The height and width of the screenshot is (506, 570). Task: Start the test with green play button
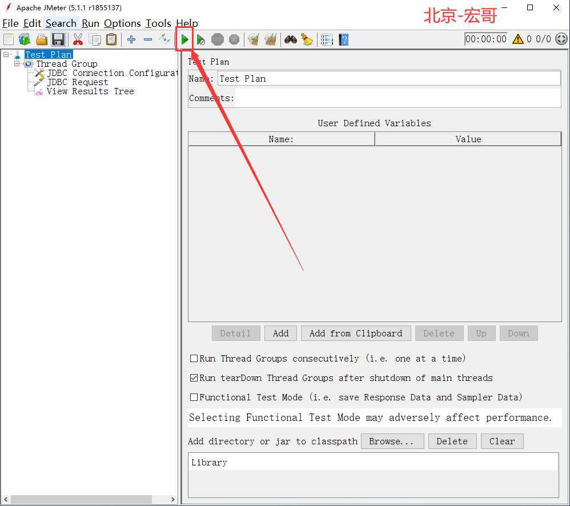coord(184,39)
